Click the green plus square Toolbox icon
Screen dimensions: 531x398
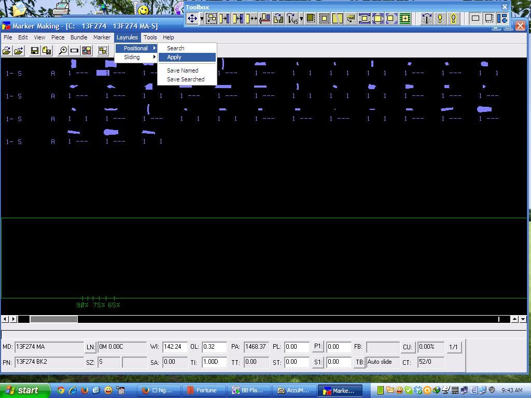pos(404,18)
